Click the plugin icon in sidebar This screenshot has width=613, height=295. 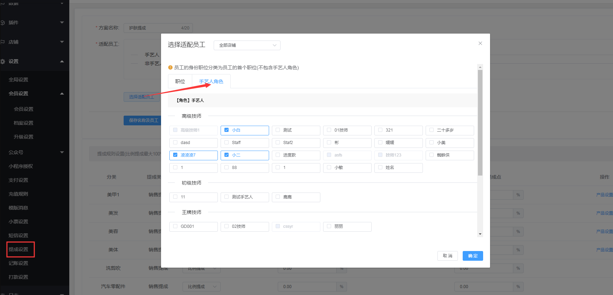click(x=3, y=23)
